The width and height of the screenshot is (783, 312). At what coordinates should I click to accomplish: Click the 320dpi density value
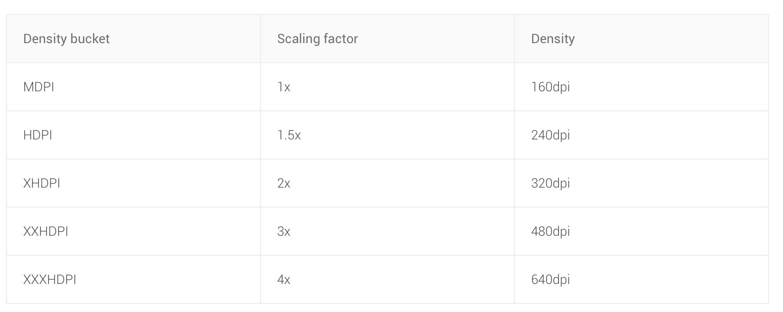point(551,183)
